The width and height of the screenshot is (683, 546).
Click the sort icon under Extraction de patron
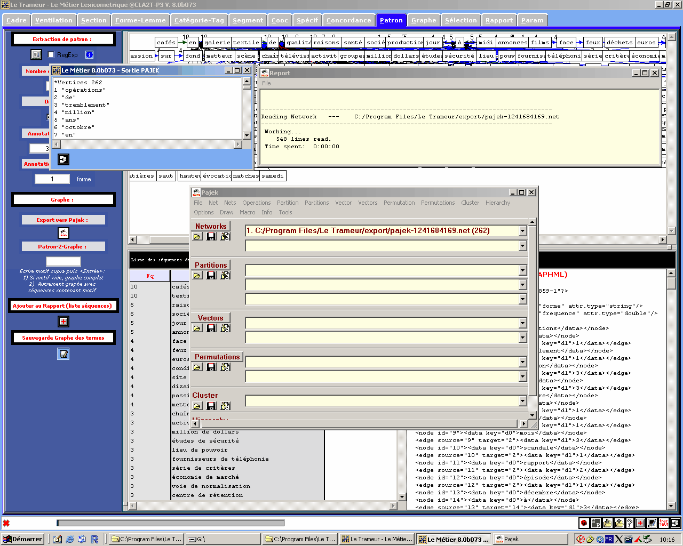36,54
